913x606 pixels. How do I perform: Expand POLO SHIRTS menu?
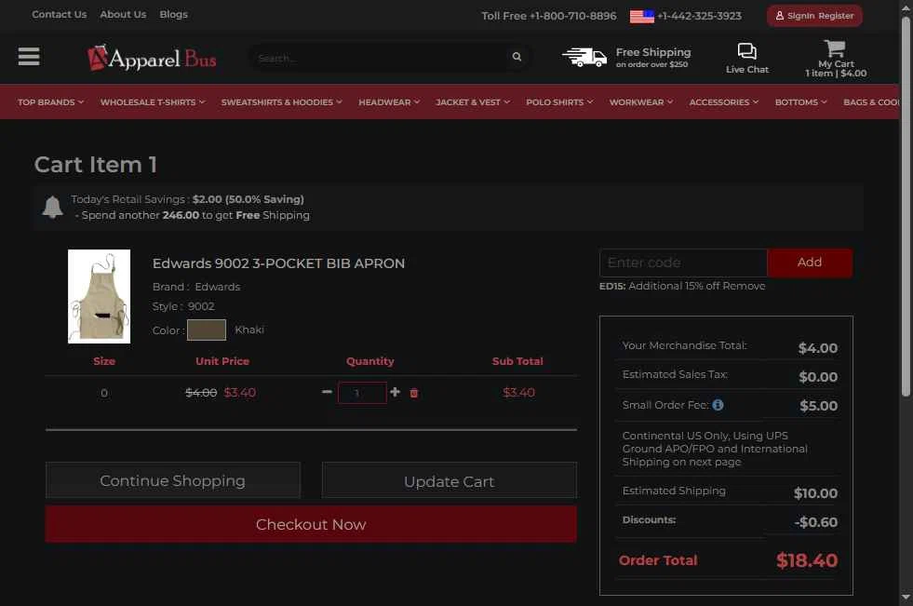click(x=559, y=101)
